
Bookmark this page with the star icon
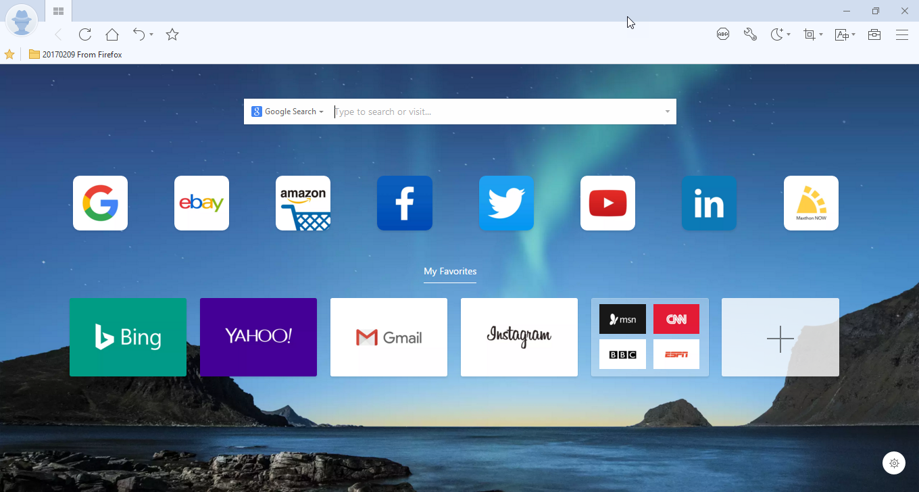(172, 34)
